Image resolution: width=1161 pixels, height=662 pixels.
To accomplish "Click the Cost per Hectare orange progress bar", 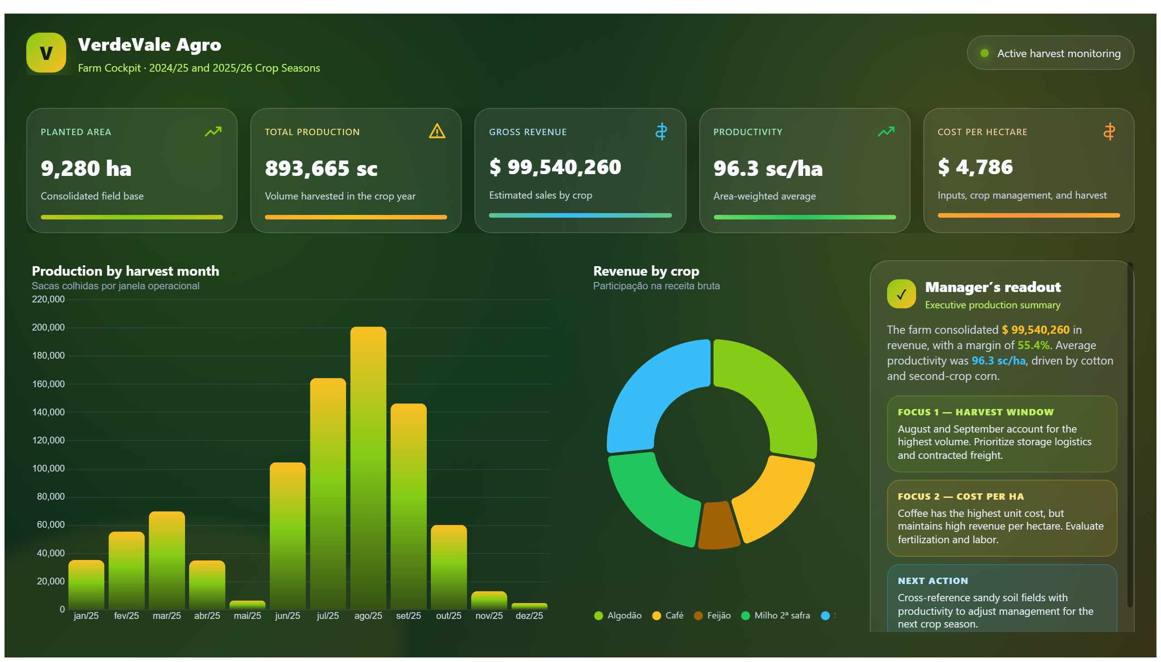I will pos(1029,215).
